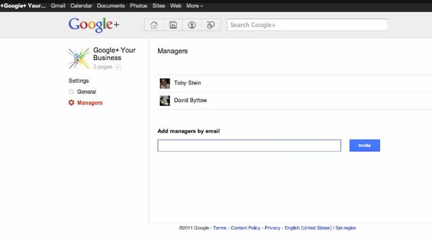The image size is (432, 243).
Task: Open Gmail from the top bar
Action: [58, 5]
